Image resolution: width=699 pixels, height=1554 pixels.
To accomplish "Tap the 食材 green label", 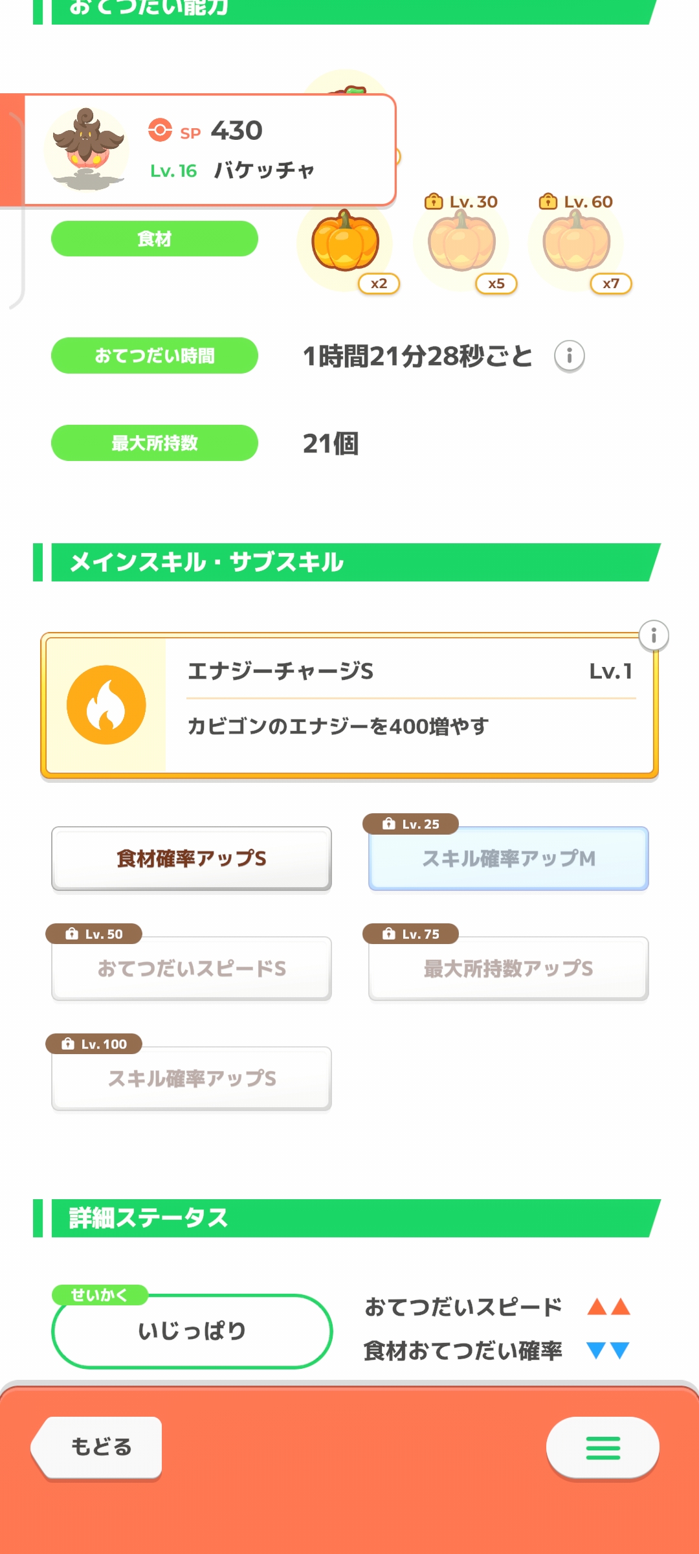I will [155, 239].
